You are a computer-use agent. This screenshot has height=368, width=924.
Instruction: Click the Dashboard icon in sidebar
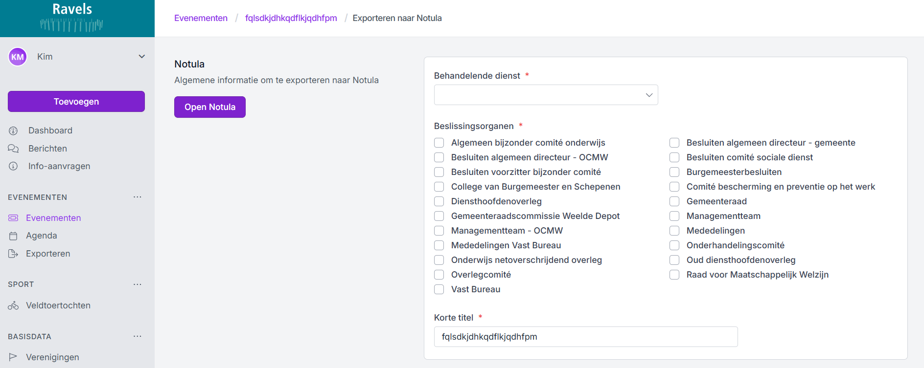click(x=13, y=130)
